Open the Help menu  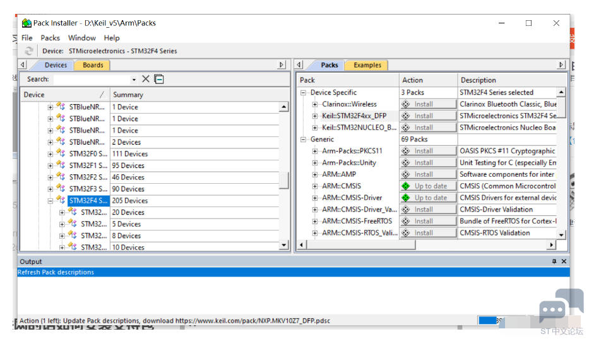tap(112, 38)
